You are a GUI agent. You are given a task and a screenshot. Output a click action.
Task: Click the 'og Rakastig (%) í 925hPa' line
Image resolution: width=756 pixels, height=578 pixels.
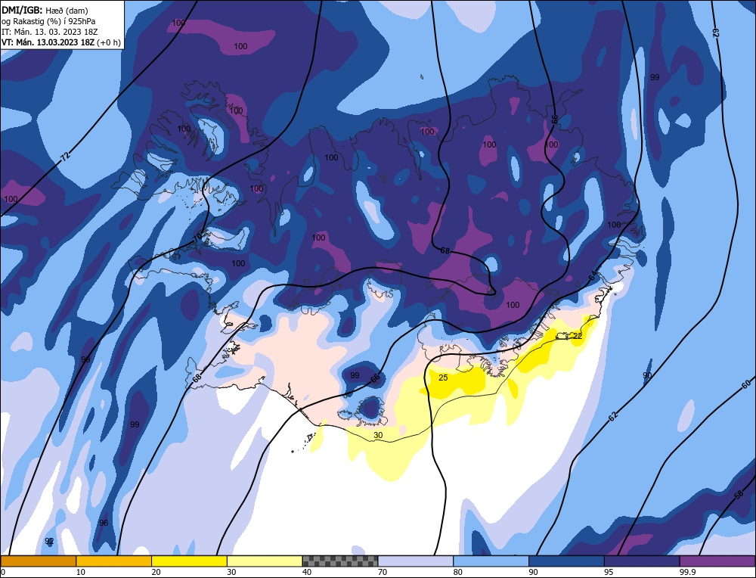[48, 21]
